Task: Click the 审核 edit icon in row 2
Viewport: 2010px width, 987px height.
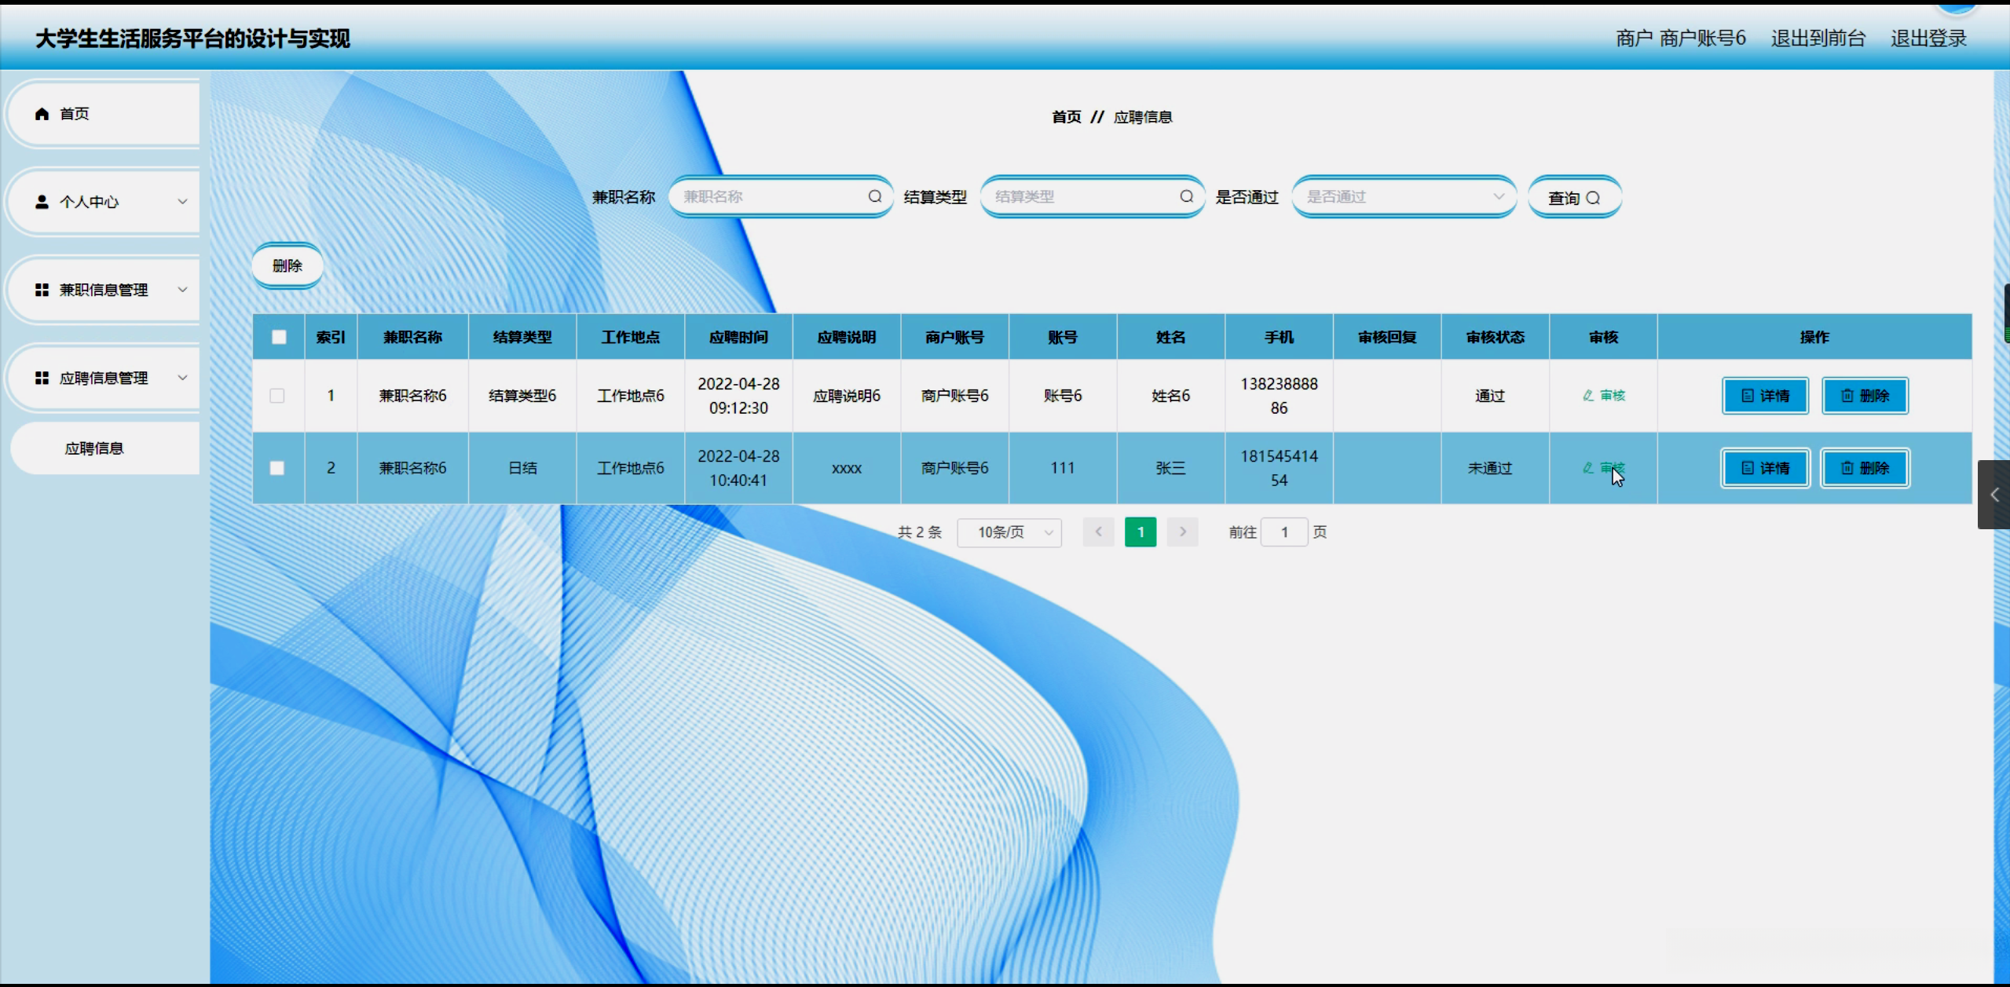Action: point(1588,468)
